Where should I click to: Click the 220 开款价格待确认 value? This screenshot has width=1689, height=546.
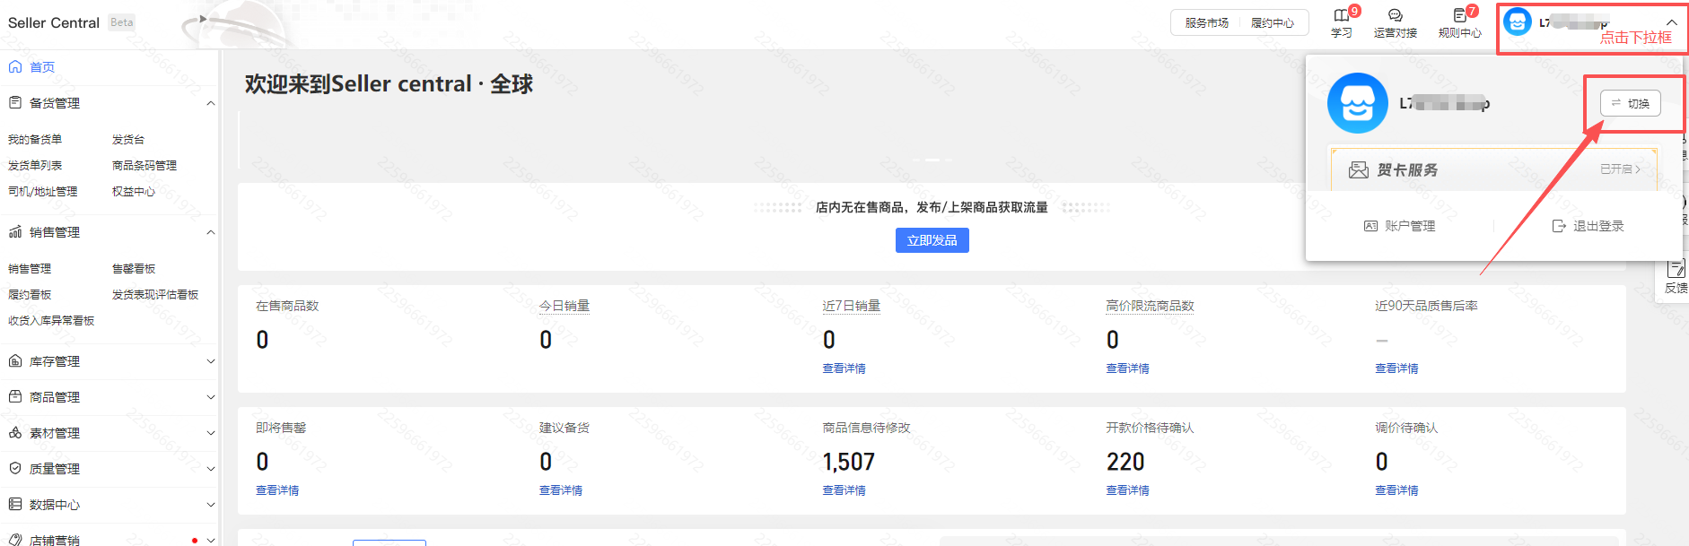(x=1125, y=462)
